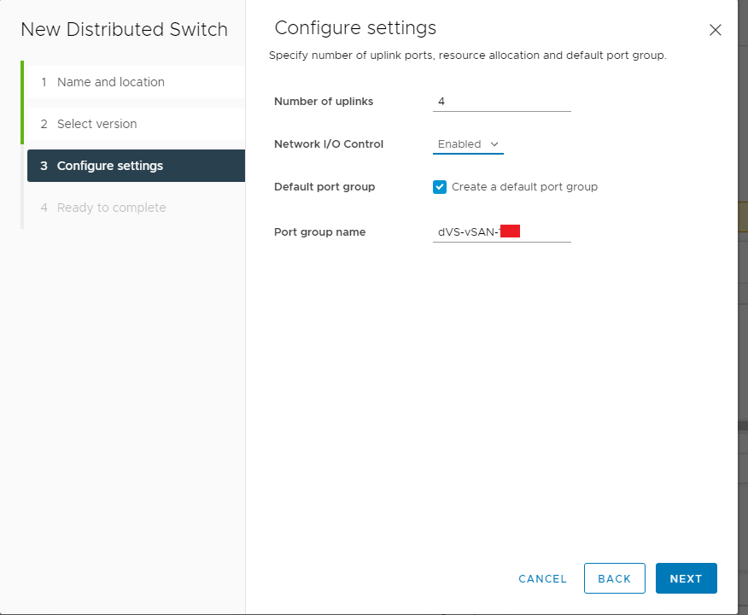Screen dimensions: 748x615
Task: Select step 4 Ready to complete
Action: click(136, 208)
